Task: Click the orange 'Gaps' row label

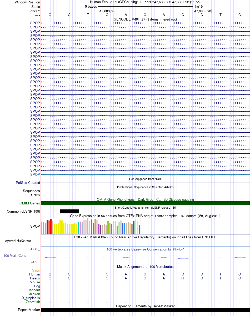Action: pos(36,270)
